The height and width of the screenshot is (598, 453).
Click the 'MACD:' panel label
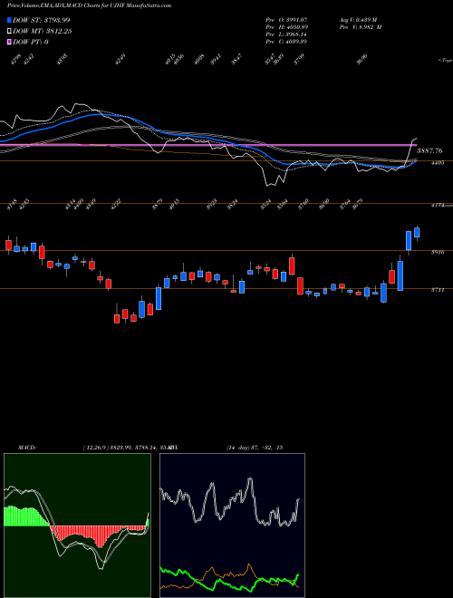[x=26, y=448]
